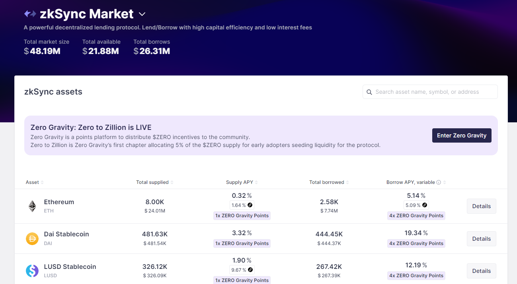Open Details for the LUSD Stablecoin row

(482, 271)
